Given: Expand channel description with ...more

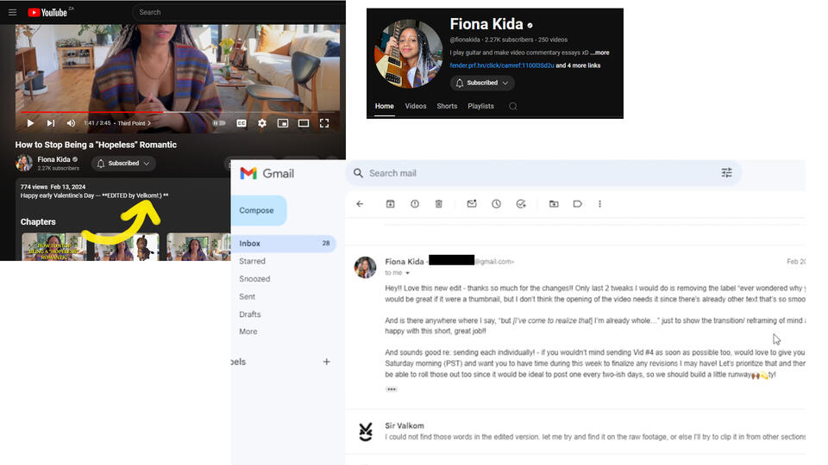Looking at the screenshot, I should (600, 53).
